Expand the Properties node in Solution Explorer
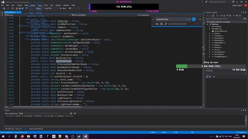248x139 pixels. (x=210, y=27)
